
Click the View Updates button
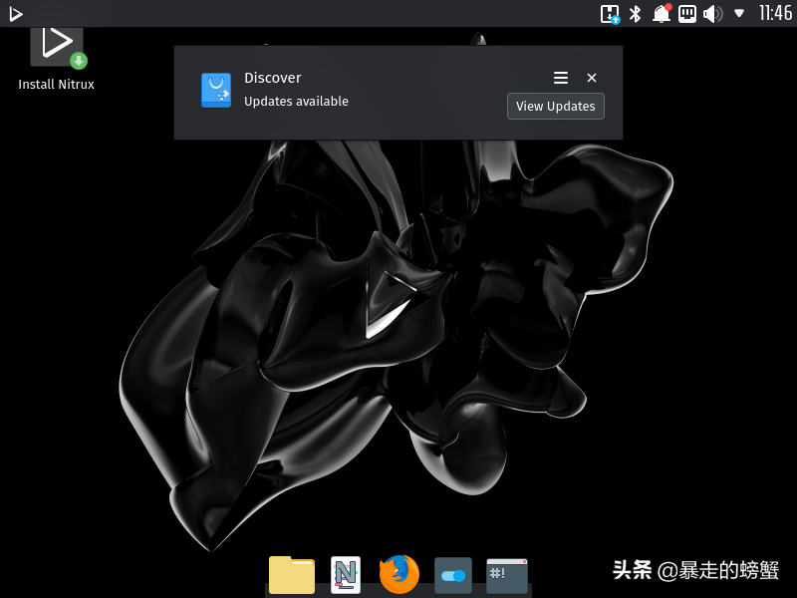coord(555,106)
